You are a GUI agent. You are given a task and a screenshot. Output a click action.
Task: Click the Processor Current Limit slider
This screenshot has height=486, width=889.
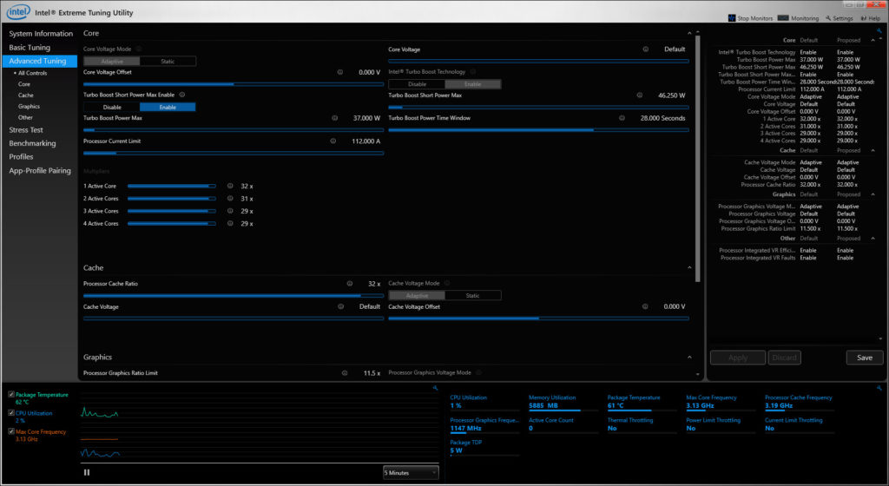tap(234, 153)
